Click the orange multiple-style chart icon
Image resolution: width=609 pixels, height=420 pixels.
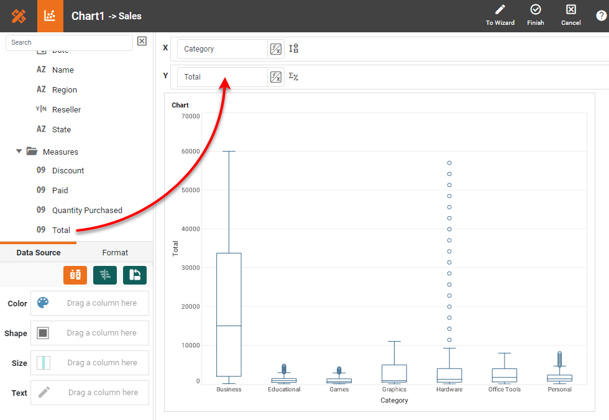click(x=75, y=275)
